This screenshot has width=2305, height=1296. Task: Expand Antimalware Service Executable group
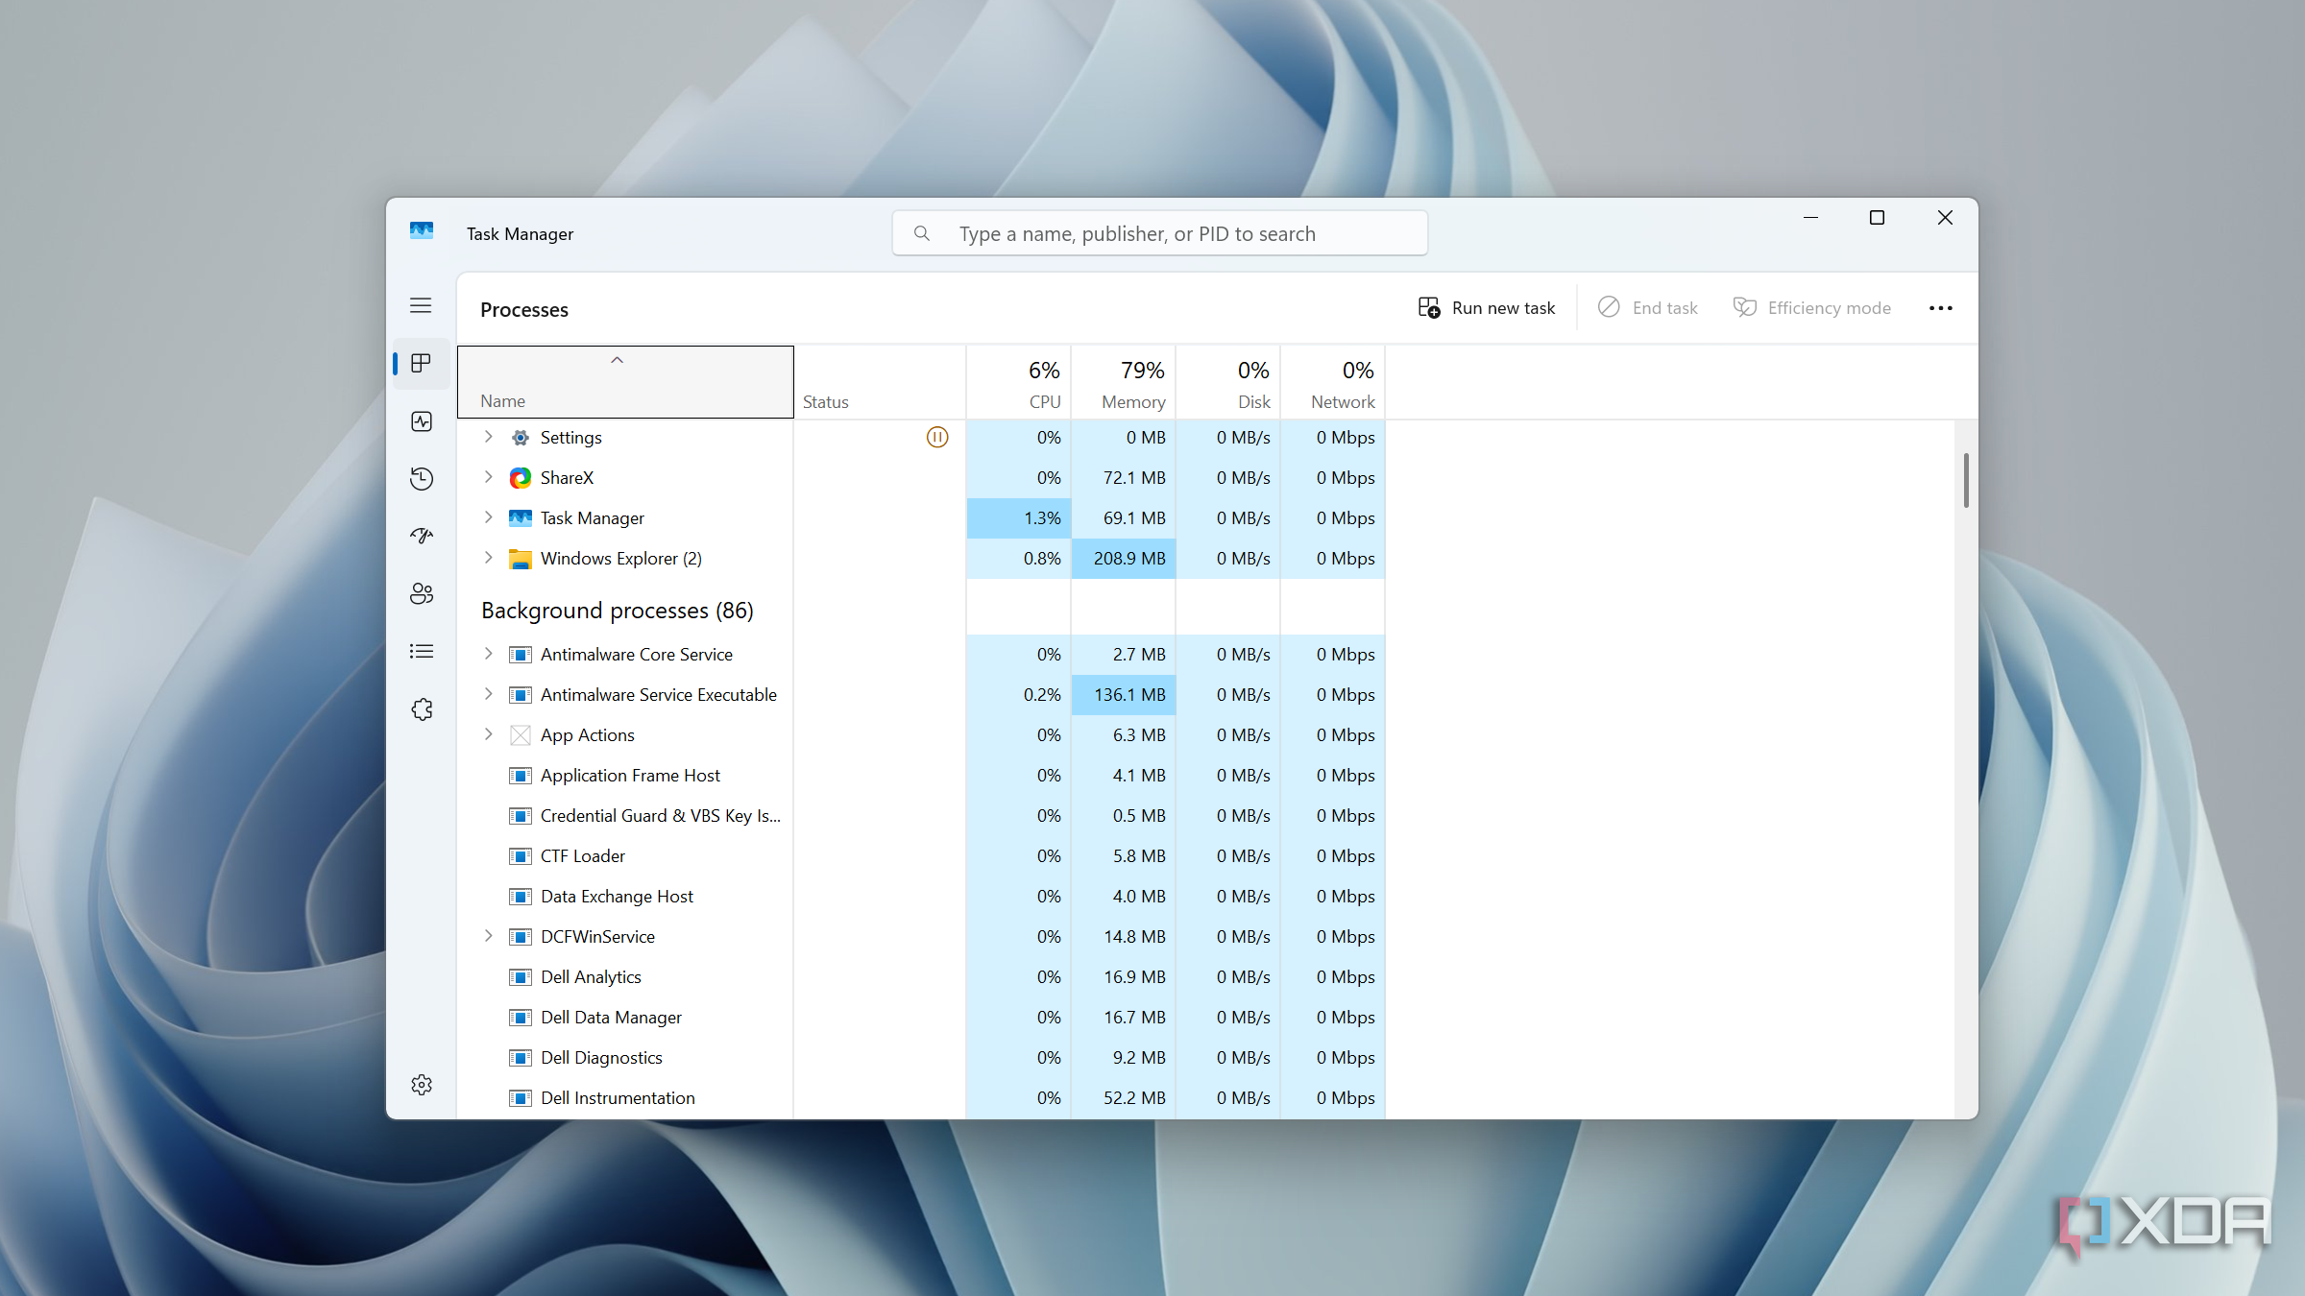pyautogui.click(x=488, y=694)
